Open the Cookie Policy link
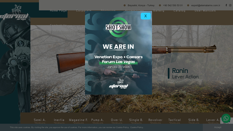The width and height of the screenshot is (233, 131). tap(137, 128)
